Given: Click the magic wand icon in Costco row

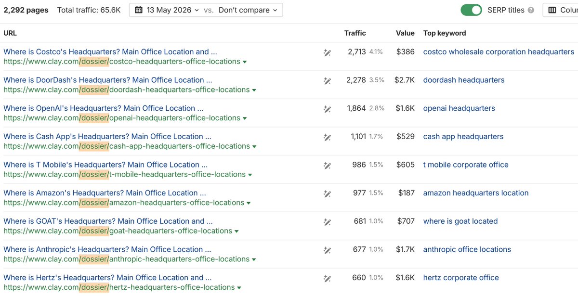Looking at the screenshot, I should [x=327, y=53].
